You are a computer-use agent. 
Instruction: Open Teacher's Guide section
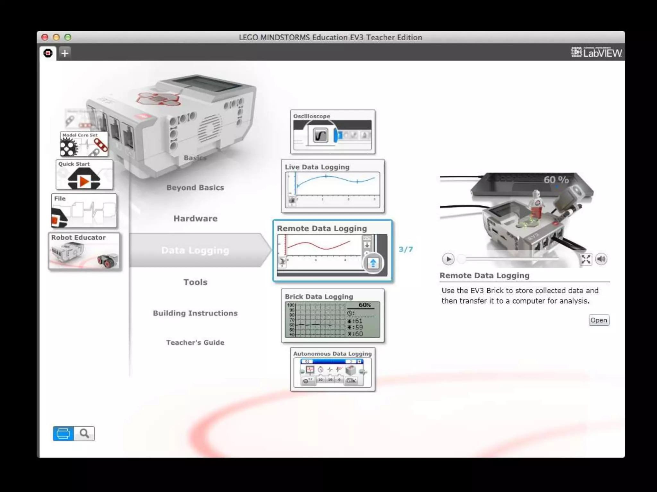195,342
